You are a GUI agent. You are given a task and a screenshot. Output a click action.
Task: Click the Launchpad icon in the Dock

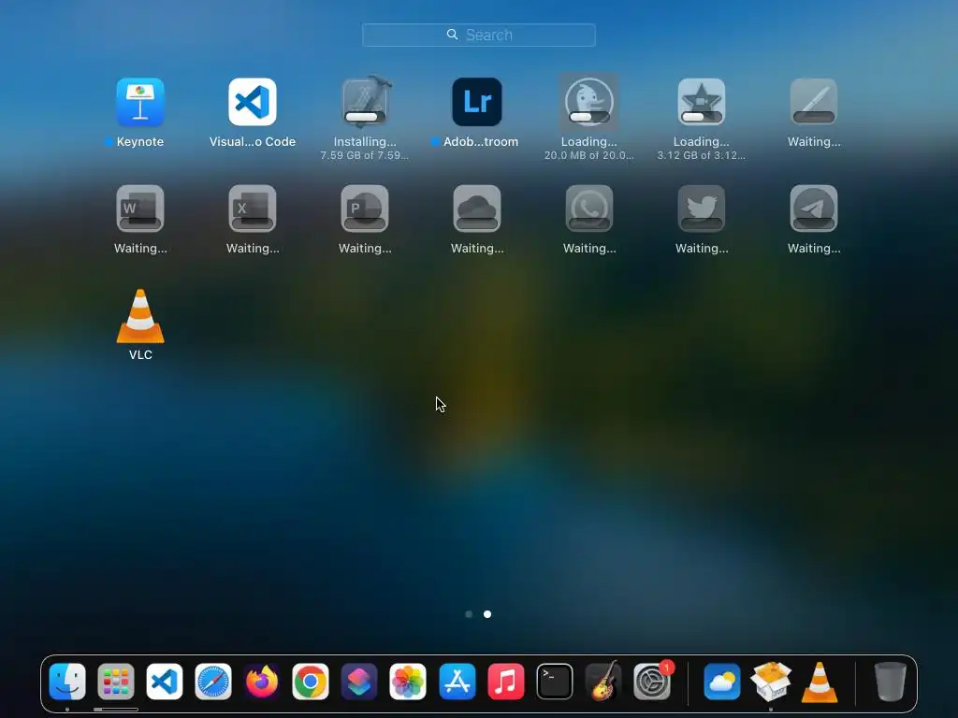[115, 682]
